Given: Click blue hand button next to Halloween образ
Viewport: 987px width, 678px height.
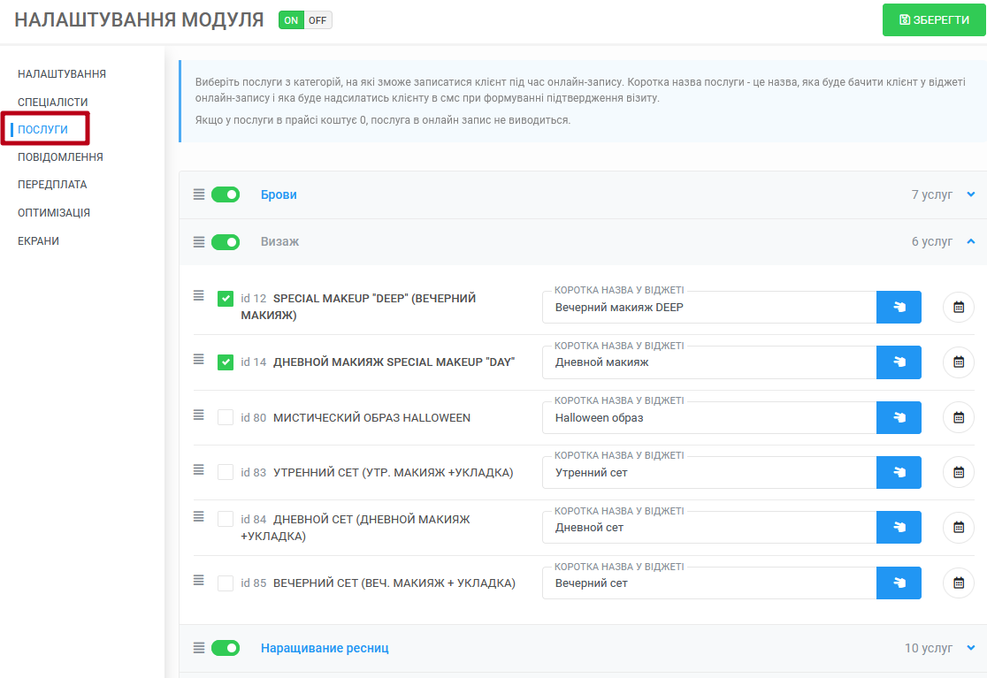Looking at the screenshot, I should (899, 417).
